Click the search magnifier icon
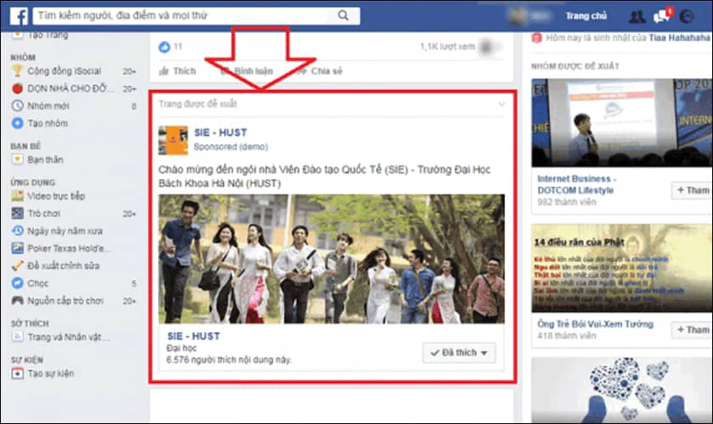The image size is (713, 424). (343, 15)
